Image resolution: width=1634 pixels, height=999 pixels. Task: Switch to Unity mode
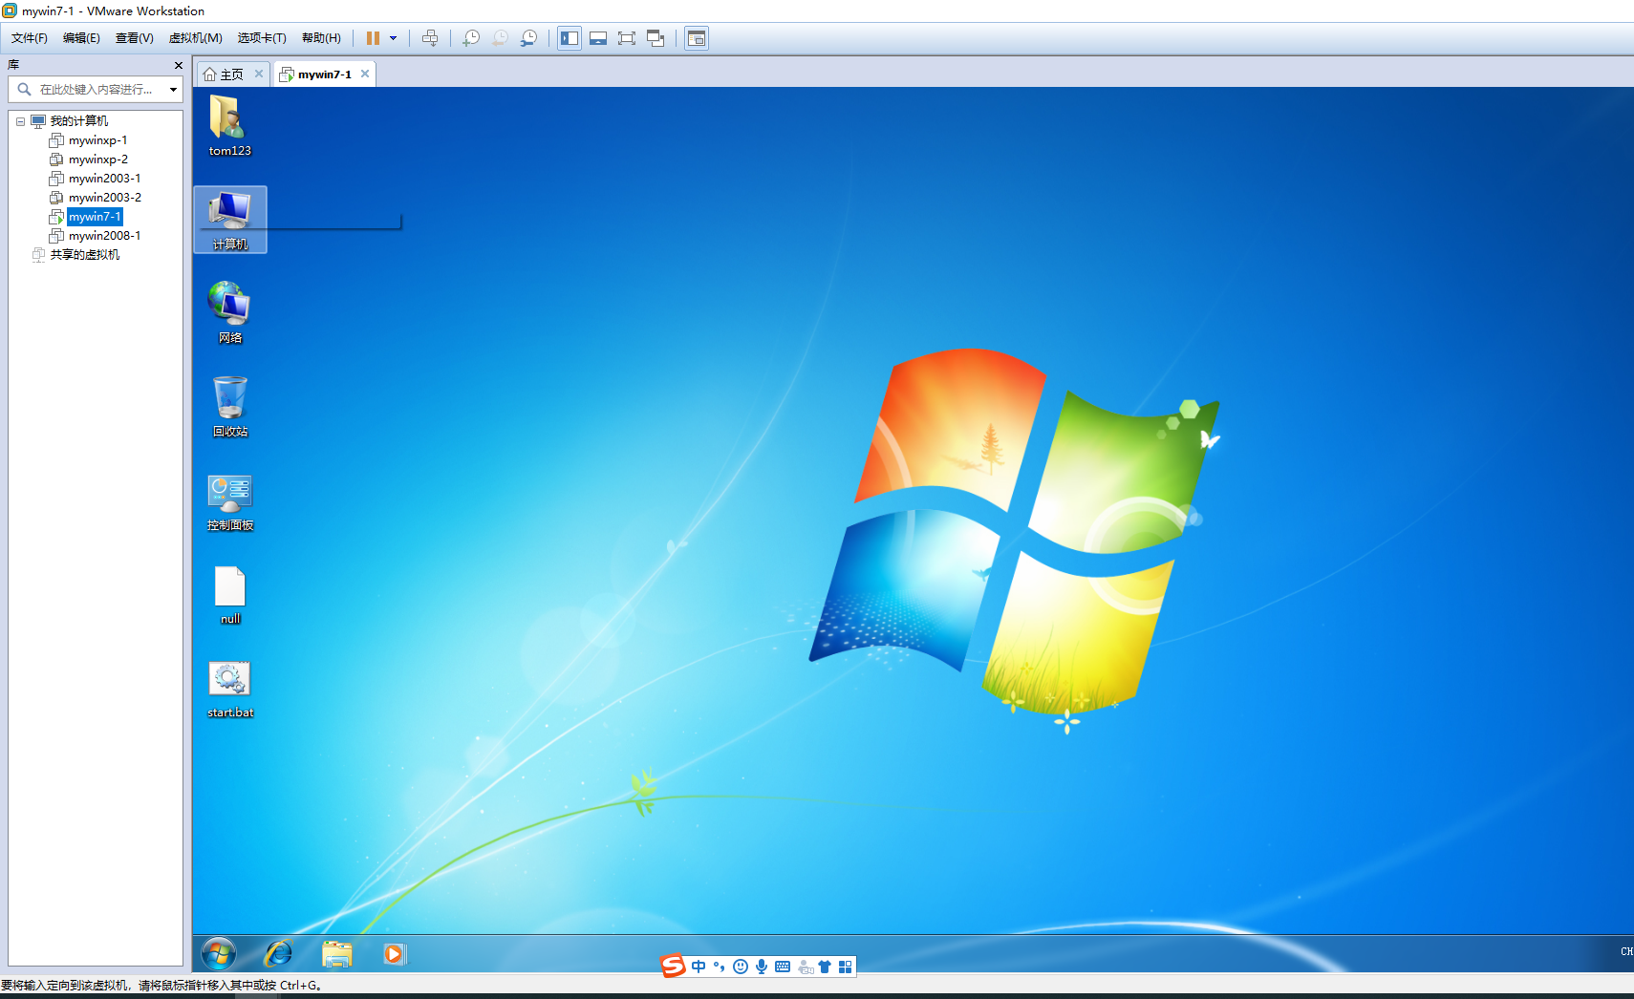point(656,38)
